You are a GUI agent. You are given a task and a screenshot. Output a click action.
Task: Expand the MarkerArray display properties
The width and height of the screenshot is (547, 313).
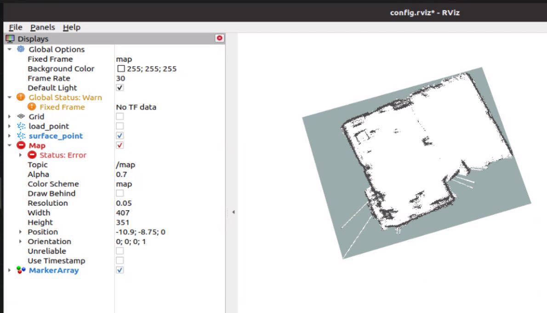pos(9,270)
